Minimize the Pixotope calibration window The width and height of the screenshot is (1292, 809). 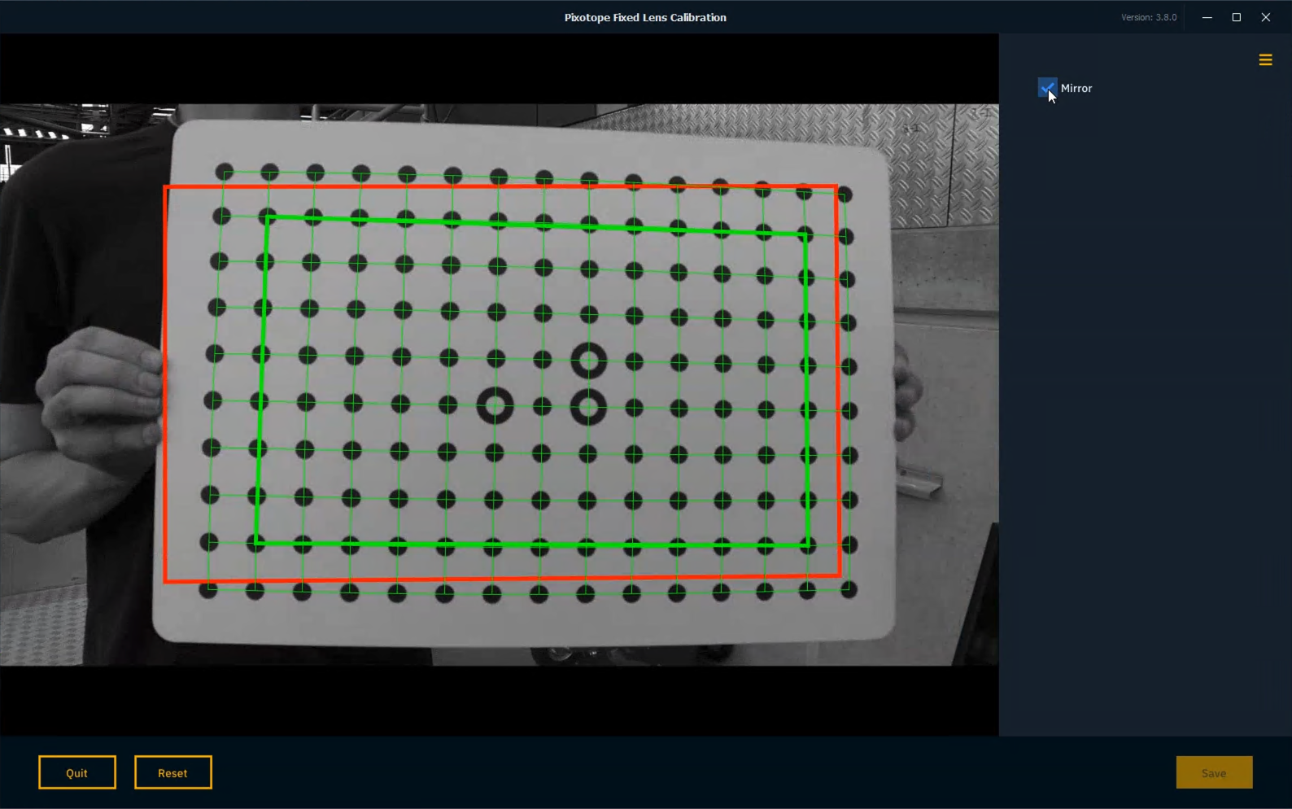[x=1207, y=17]
